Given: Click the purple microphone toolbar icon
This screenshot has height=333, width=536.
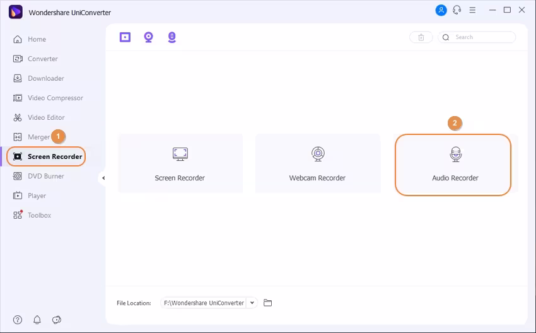Looking at the screenshot, I should coord(172,37).
